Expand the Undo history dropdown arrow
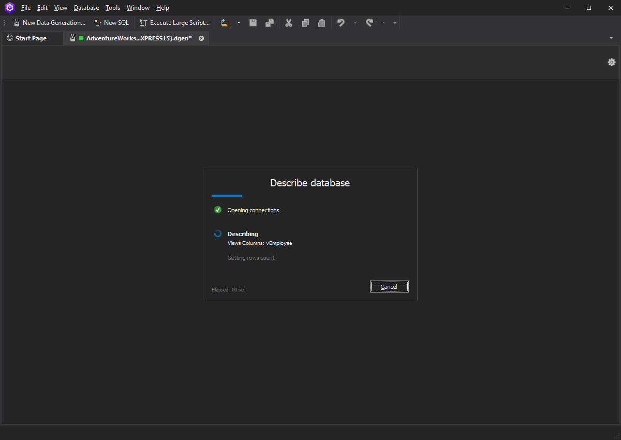The image size is (621, 440). 355,22
